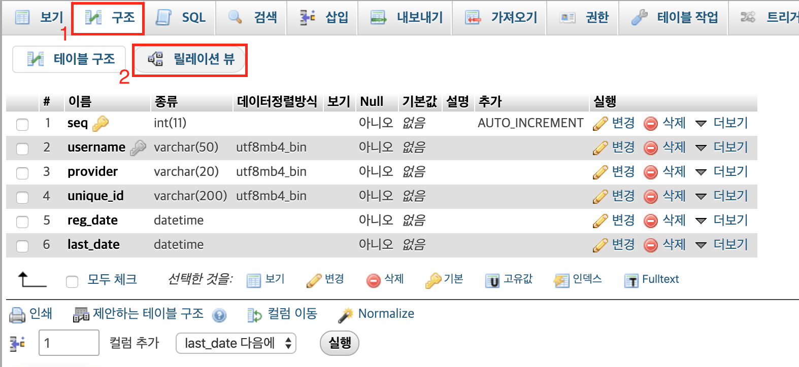Open the 더보기 menu for the last_date row
The height and width of the screenshot is (367, 799).
tap(722, 245)
